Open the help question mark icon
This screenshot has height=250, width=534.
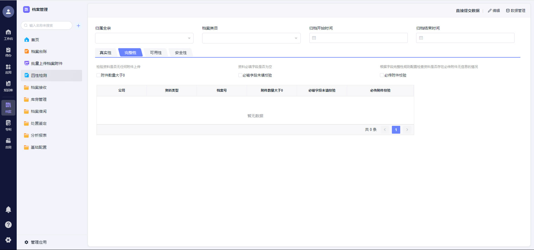tap(8, 225)
